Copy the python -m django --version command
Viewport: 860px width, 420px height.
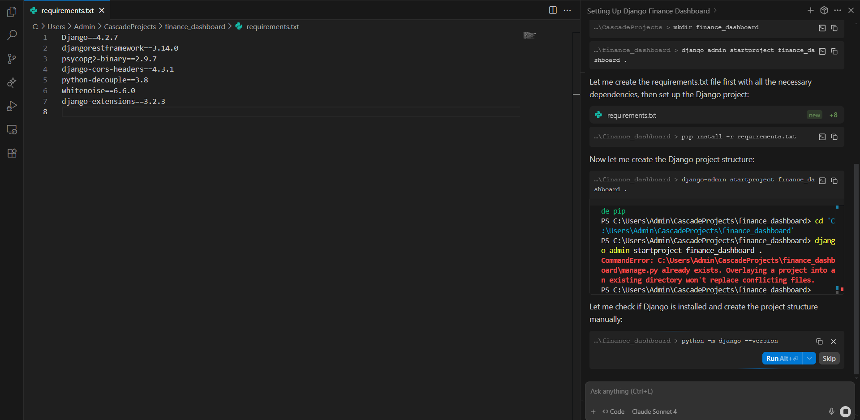click(819, 341)
